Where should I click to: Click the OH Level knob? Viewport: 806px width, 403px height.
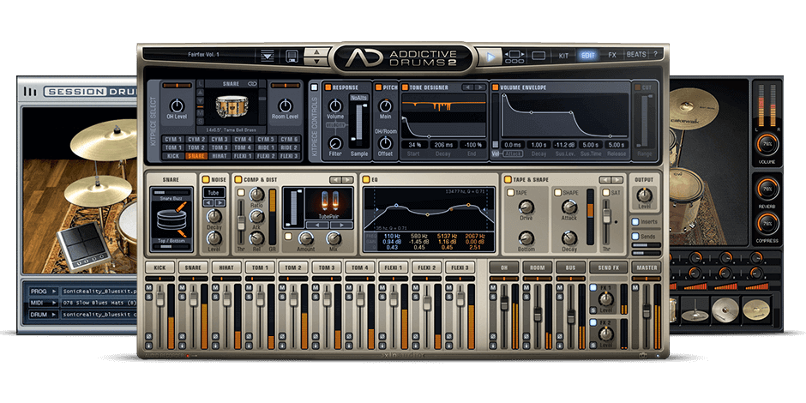177,105
